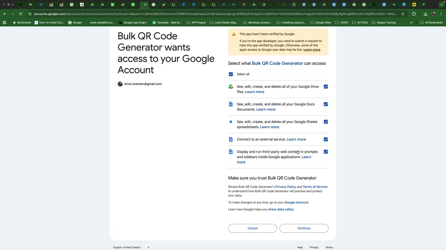
Task: Open the Extensions puzzle icon
Action: click(x=414, y=14)
